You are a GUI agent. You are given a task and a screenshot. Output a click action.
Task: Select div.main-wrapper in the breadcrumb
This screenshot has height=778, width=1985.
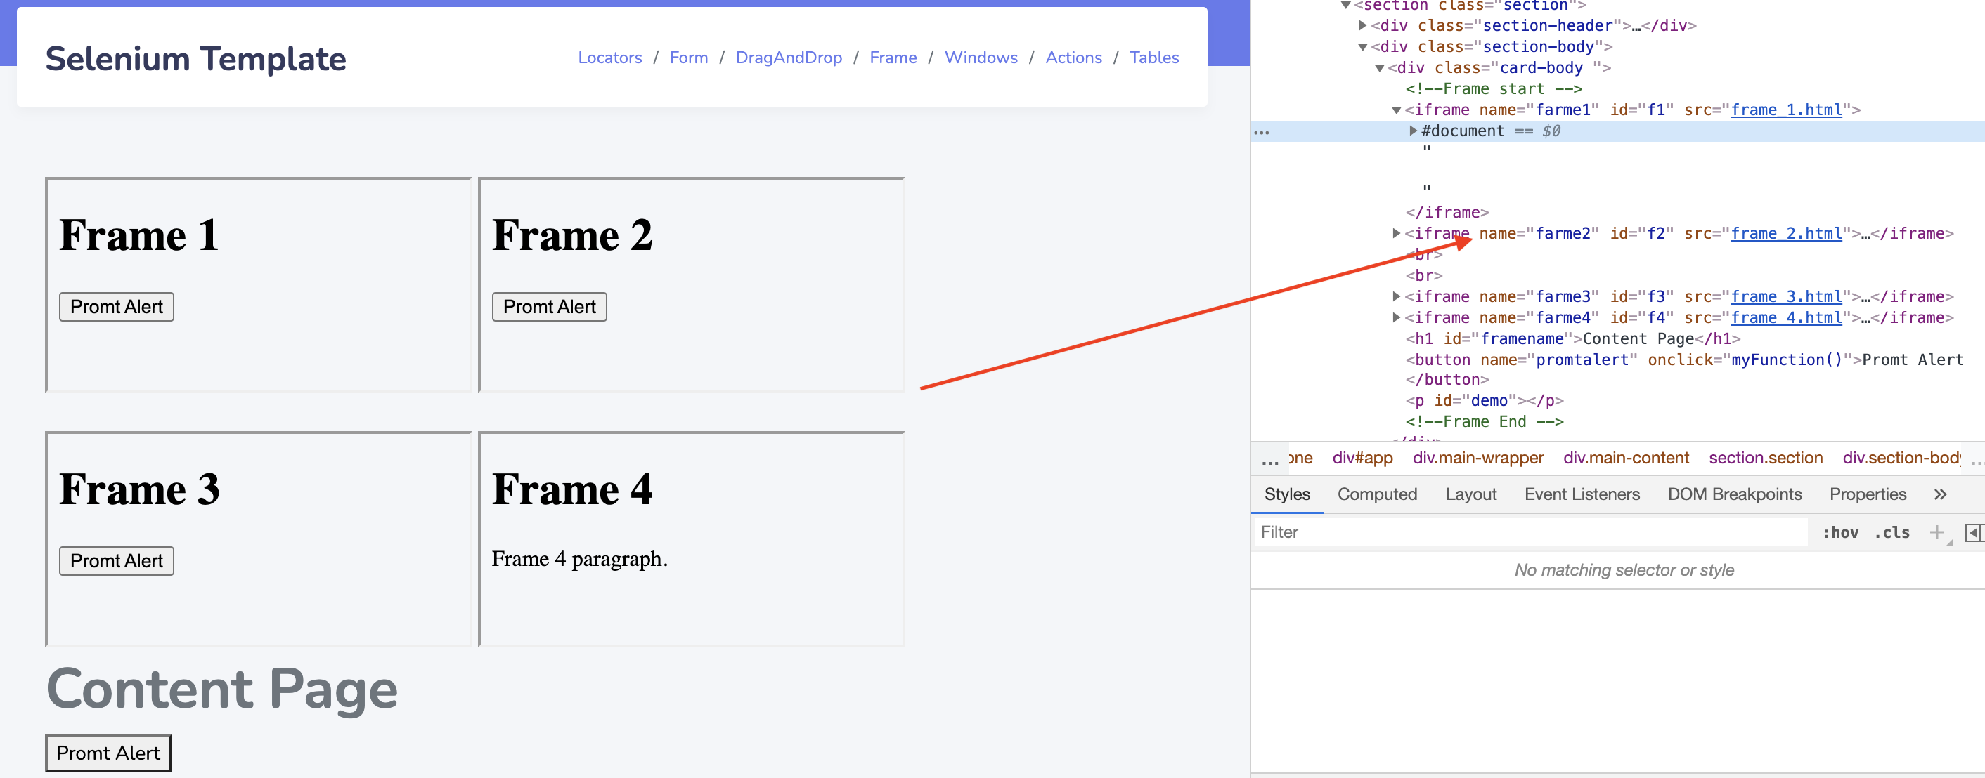pyautogui.click(x=1478, y=458)
